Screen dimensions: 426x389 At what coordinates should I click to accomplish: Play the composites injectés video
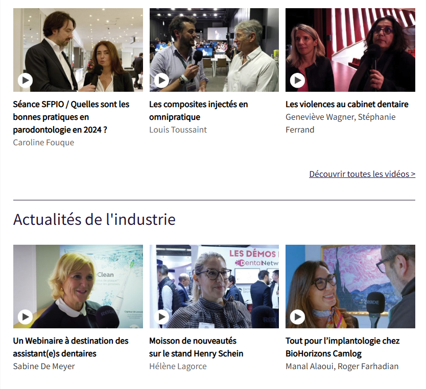[x=161, y=81]
